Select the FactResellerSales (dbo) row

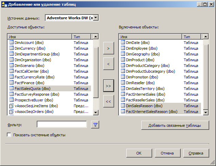click(161, 100)
